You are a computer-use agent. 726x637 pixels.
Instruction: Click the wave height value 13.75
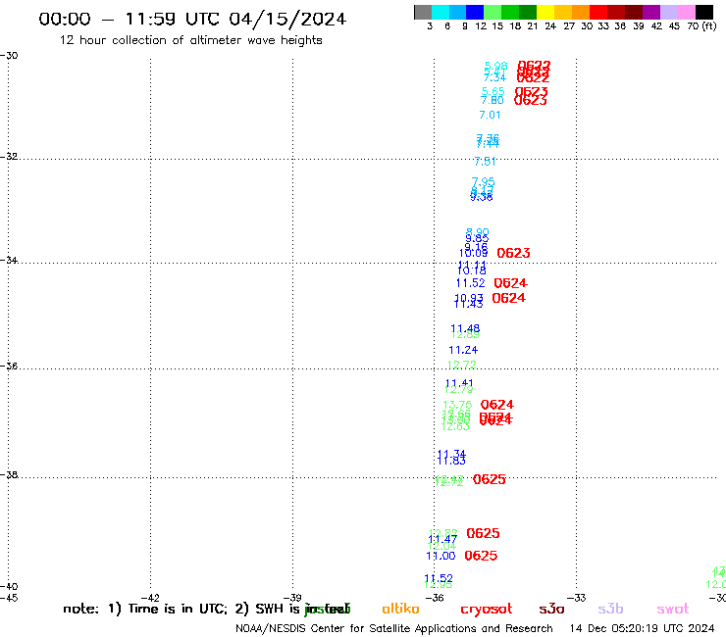457,405
